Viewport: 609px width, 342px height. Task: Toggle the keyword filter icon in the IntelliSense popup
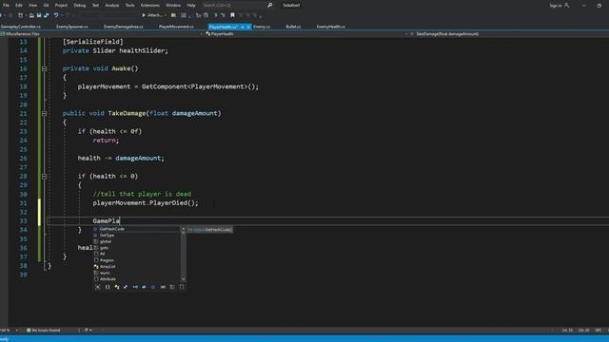coord(172,287)
